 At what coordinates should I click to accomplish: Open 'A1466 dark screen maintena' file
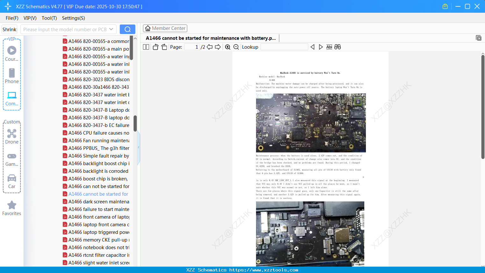[x=96, y=202]
